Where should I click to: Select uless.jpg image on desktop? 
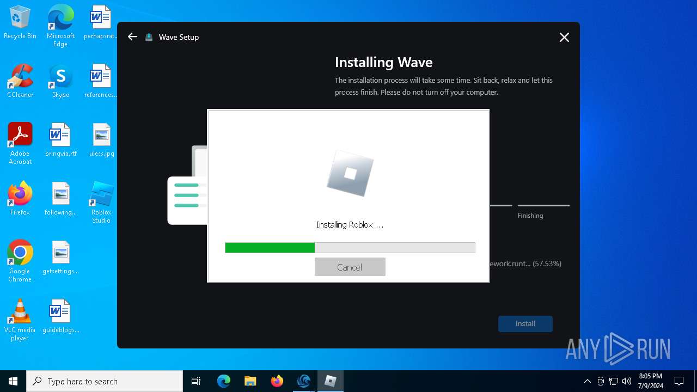(101, 140)
